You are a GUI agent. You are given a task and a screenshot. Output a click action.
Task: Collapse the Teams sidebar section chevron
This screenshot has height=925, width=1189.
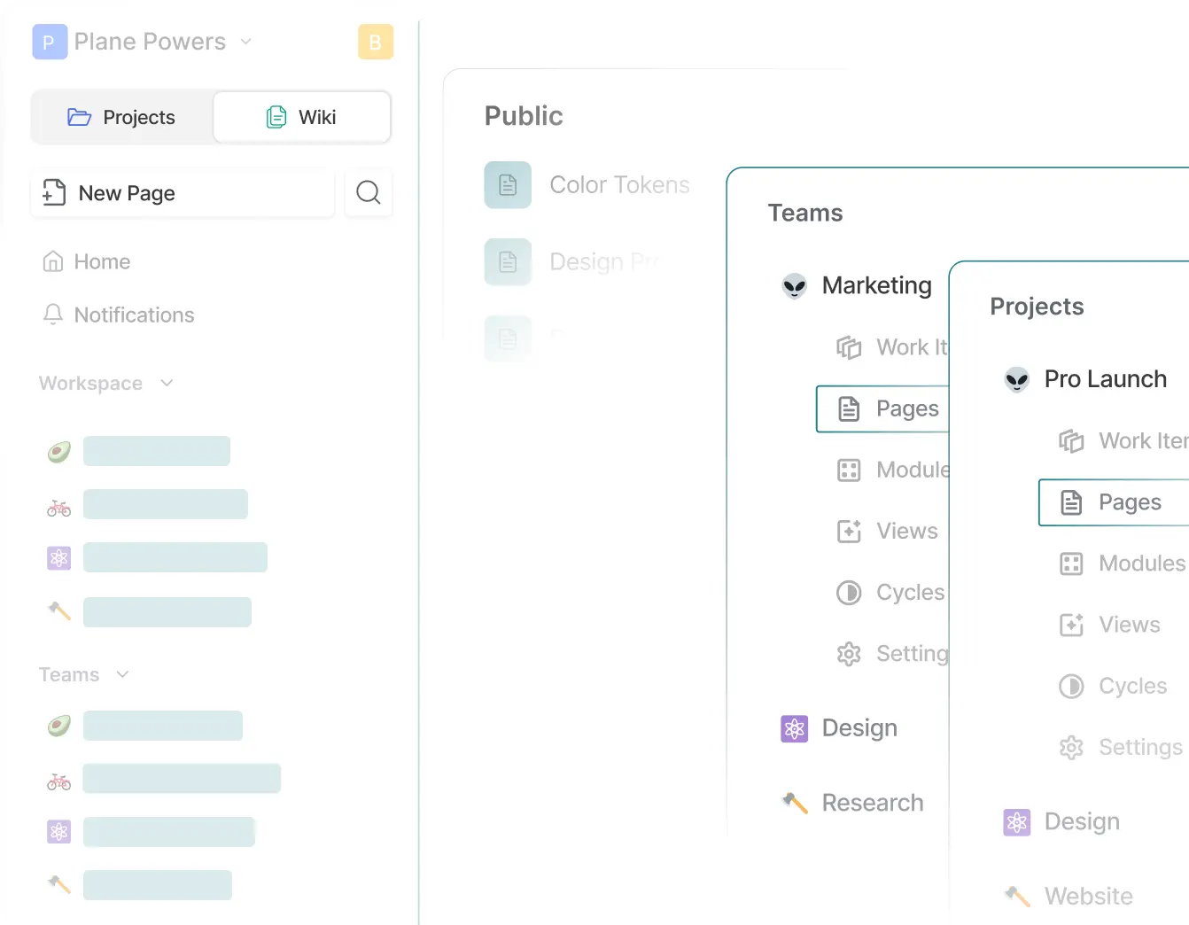click(x=123, y=674)
